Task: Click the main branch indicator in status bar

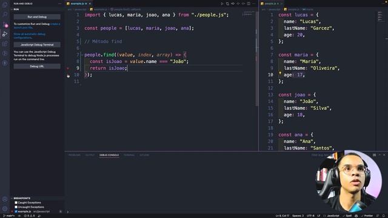Action: (8, 216)
